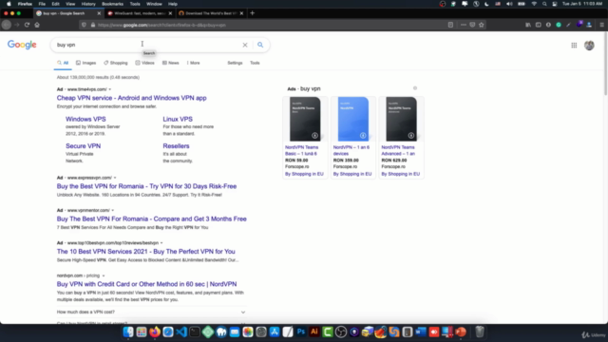Switch to the News results tab
This screenshot has height=342, width=608.
point(171,63)
